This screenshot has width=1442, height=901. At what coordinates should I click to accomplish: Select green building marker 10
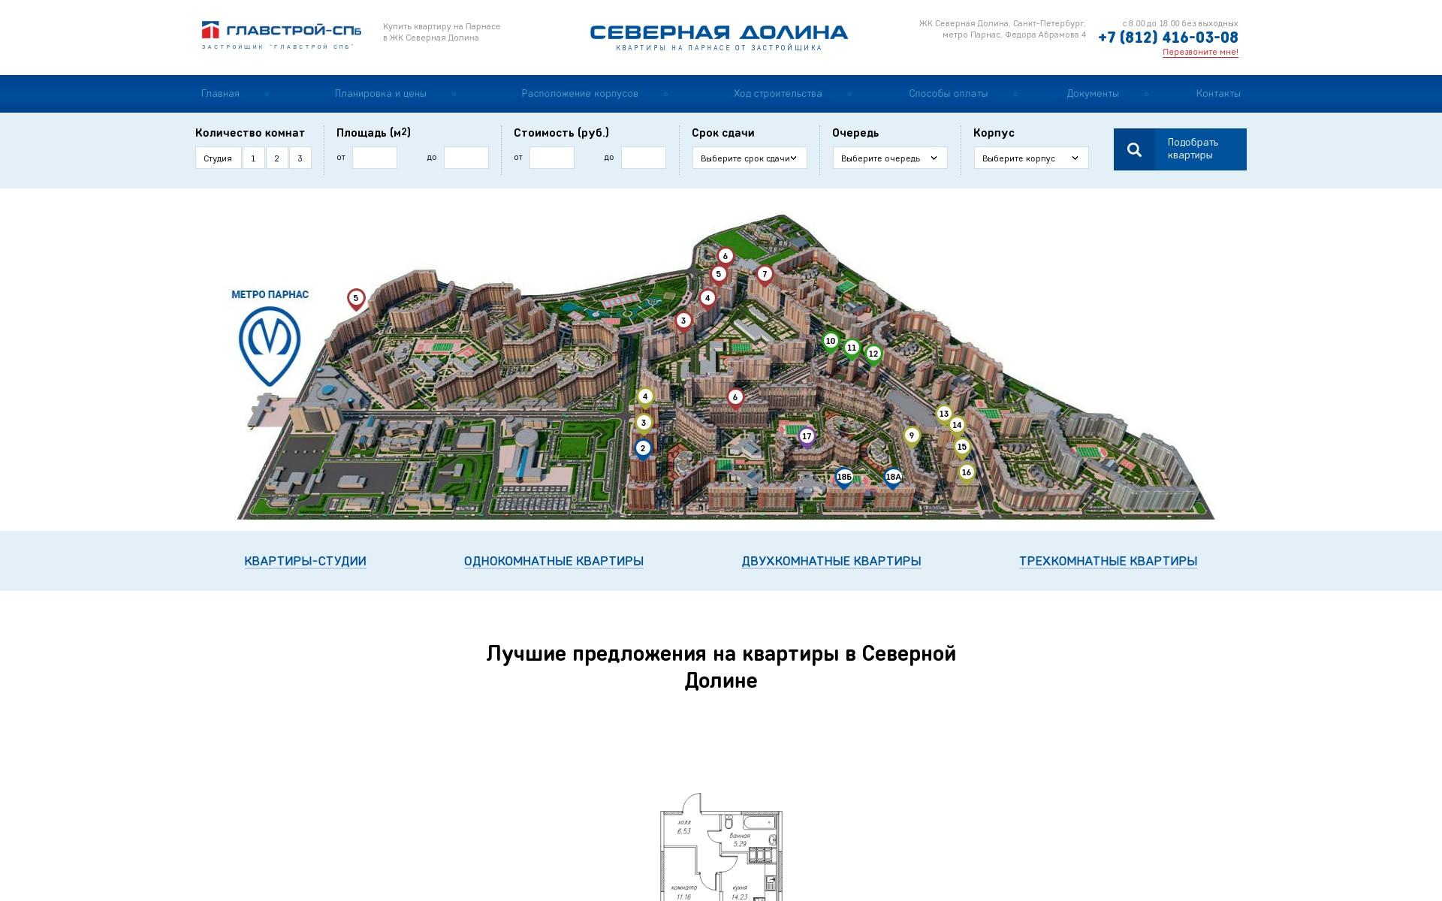click(830, 342)
